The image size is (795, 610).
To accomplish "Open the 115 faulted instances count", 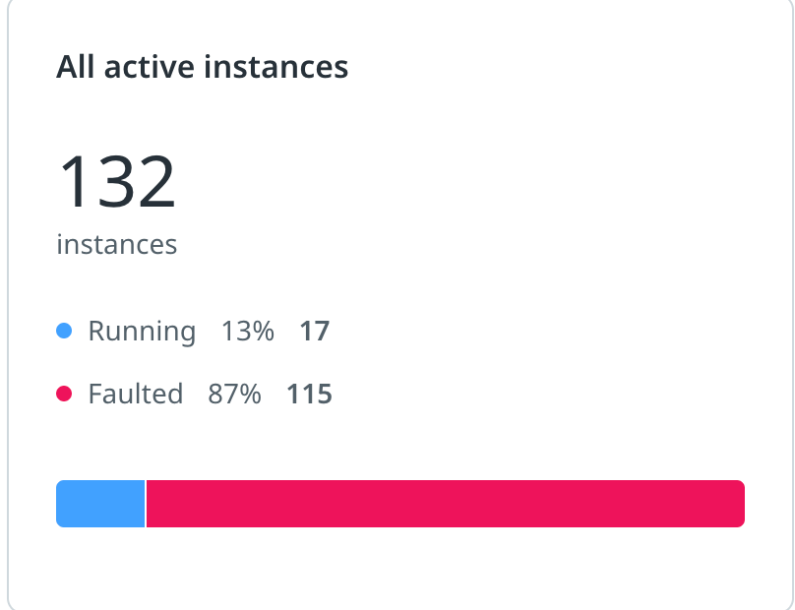I will (309, 394).
